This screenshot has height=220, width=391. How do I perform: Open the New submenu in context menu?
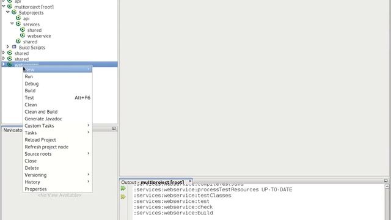tap(57, 70)
